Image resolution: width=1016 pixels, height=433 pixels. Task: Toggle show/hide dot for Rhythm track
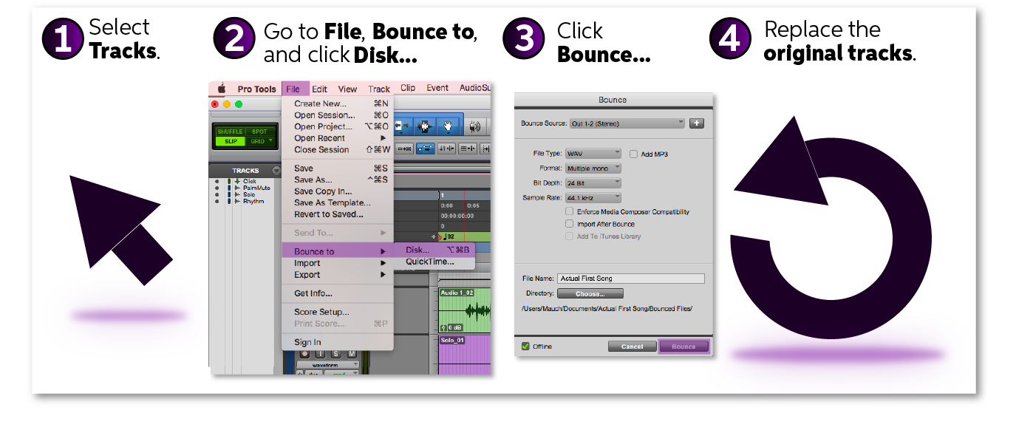click(x=217, y=201)
